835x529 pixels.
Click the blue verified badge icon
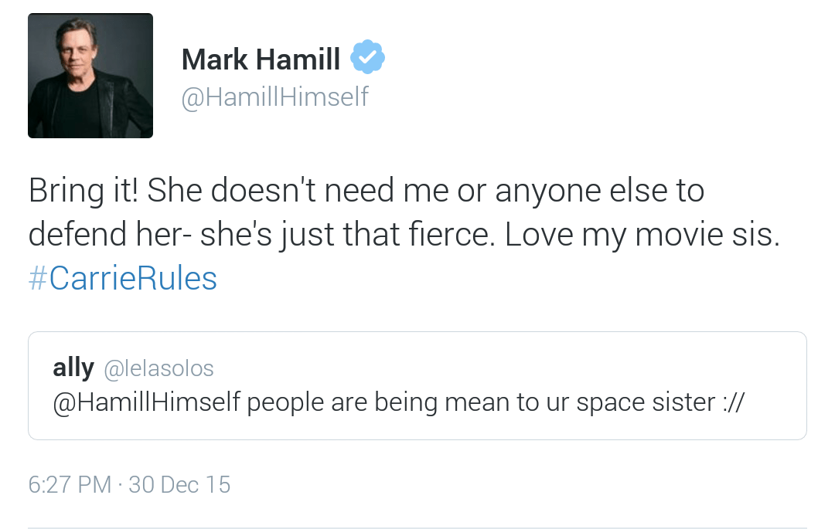(x=368, y=57)
